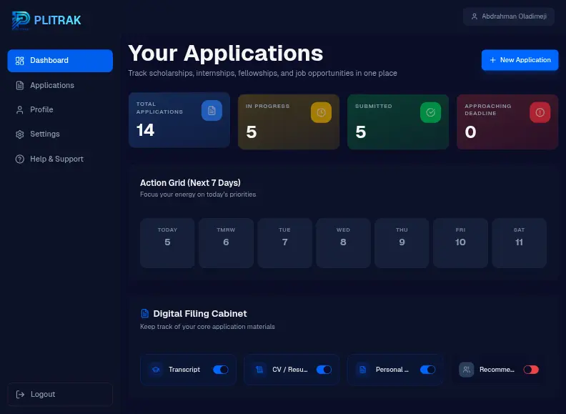The height and width of the screenshot is (414, 566).
Task: Select the SAT 11 day tile
Action: [x=519, y=243]
